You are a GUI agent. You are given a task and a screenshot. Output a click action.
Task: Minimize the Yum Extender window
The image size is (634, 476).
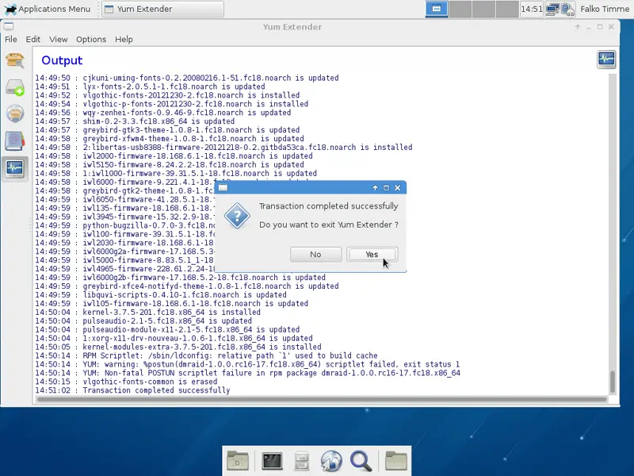coord(589,27)
